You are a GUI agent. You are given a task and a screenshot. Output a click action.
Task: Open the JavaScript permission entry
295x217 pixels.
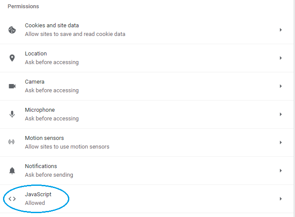38,194
